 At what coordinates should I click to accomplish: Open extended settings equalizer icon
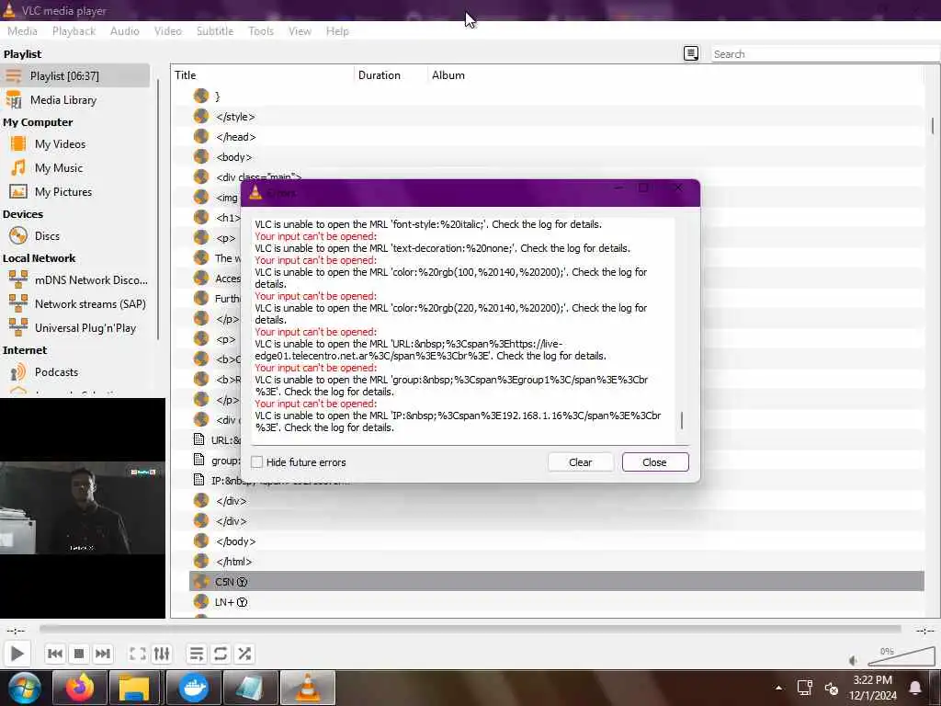(x=162, y=654)
